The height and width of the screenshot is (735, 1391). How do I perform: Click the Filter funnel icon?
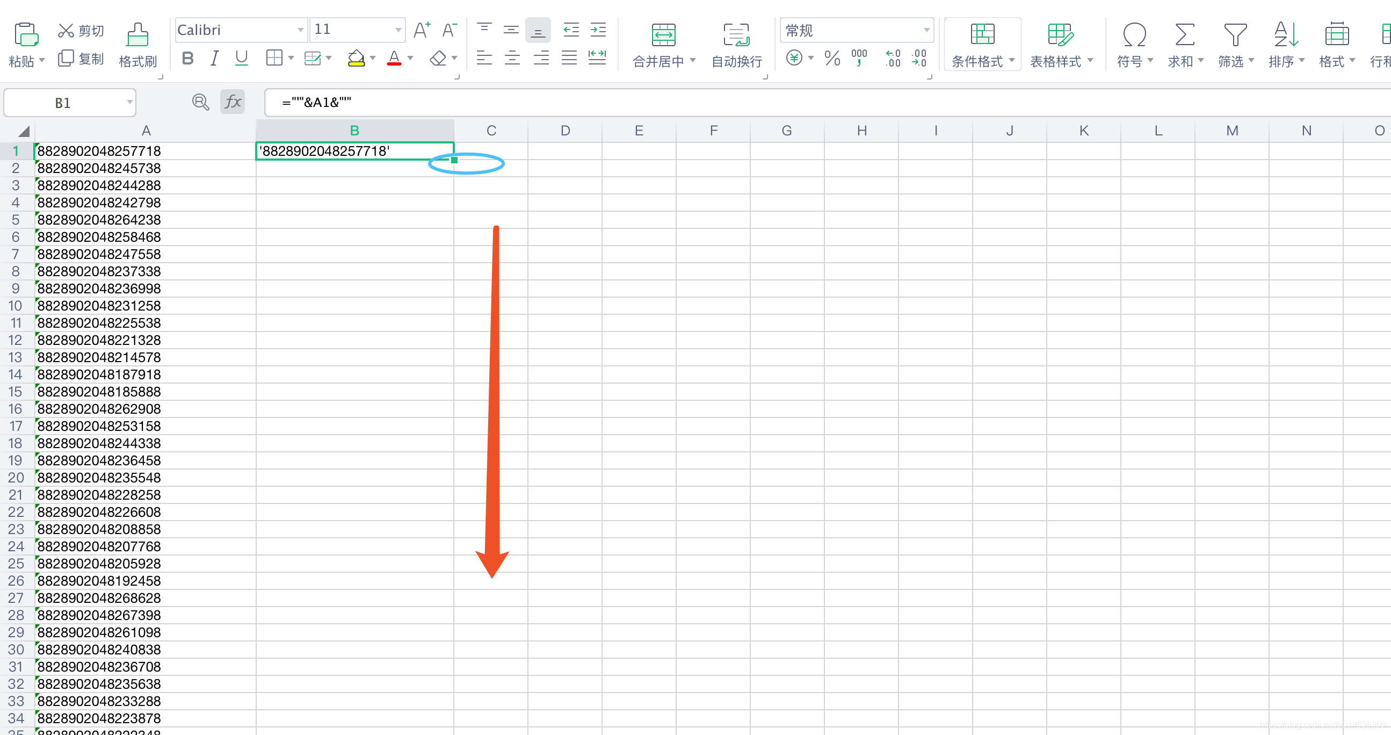click(1234, 35)
